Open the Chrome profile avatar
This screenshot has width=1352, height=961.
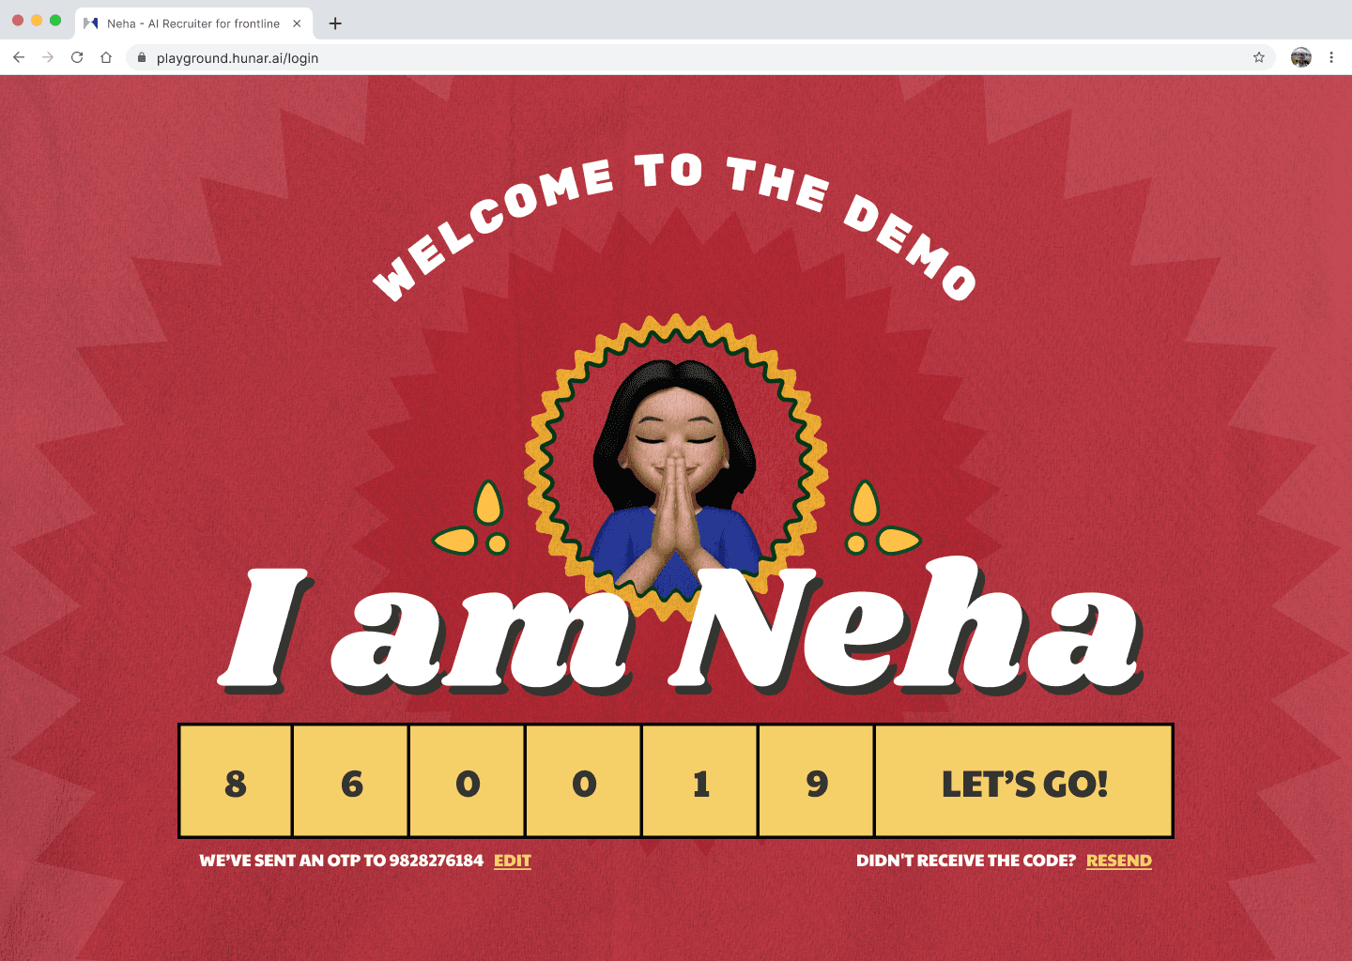pos(1301,57)
